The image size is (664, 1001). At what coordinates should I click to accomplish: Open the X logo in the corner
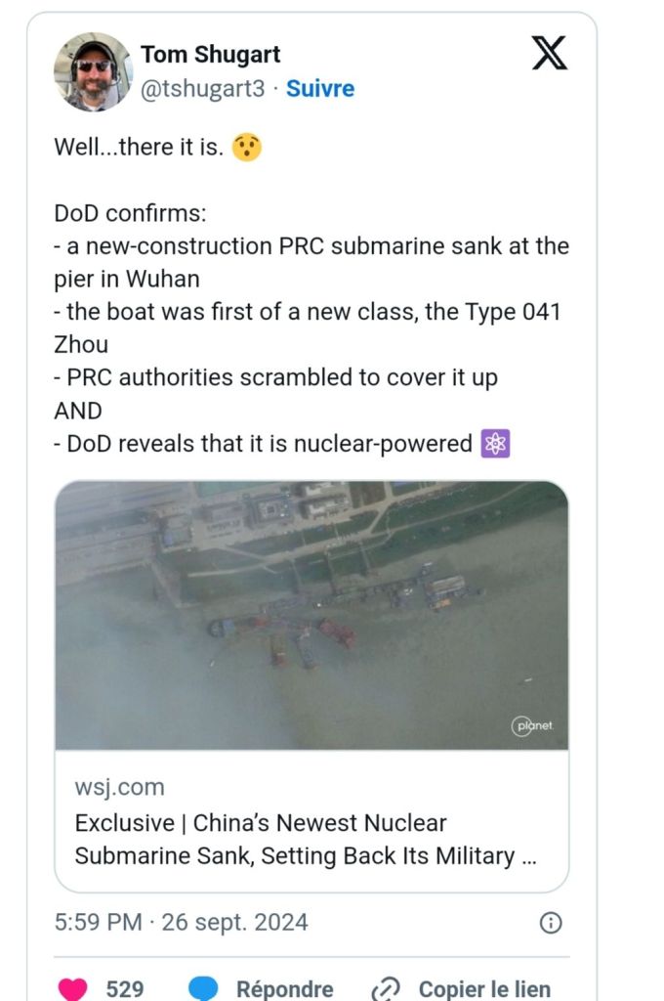pyautogui.click(x=549, y=53)
